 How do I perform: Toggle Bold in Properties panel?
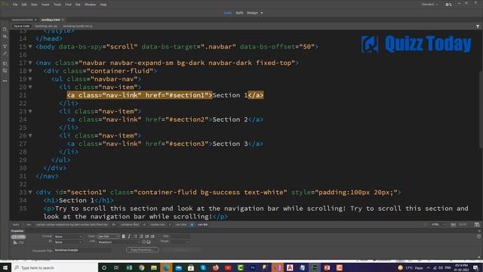coord(124,236)
